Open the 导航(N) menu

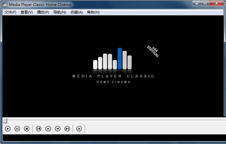[60, 12]
